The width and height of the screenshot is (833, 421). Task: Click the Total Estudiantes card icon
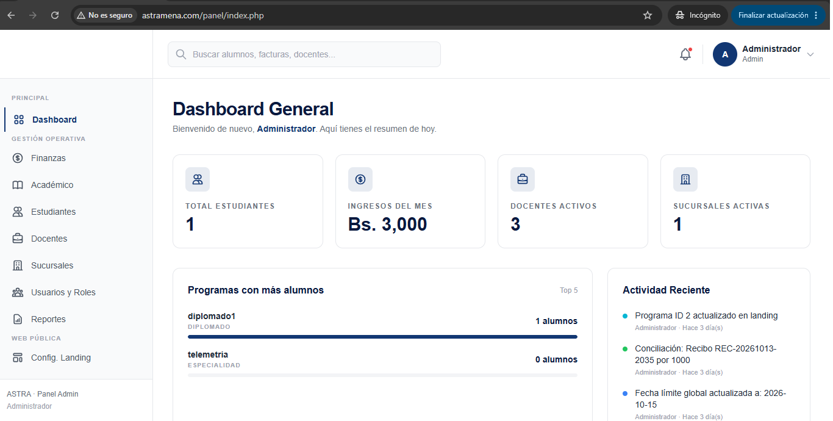pos(198,179)
